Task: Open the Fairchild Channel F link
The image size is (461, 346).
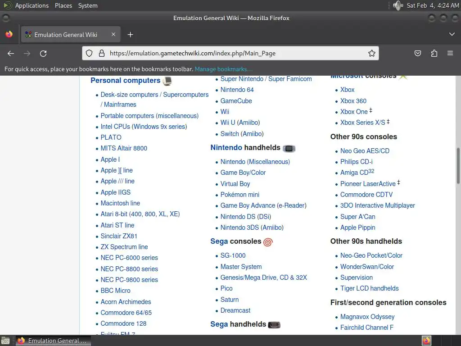Action: click(366, 328)
